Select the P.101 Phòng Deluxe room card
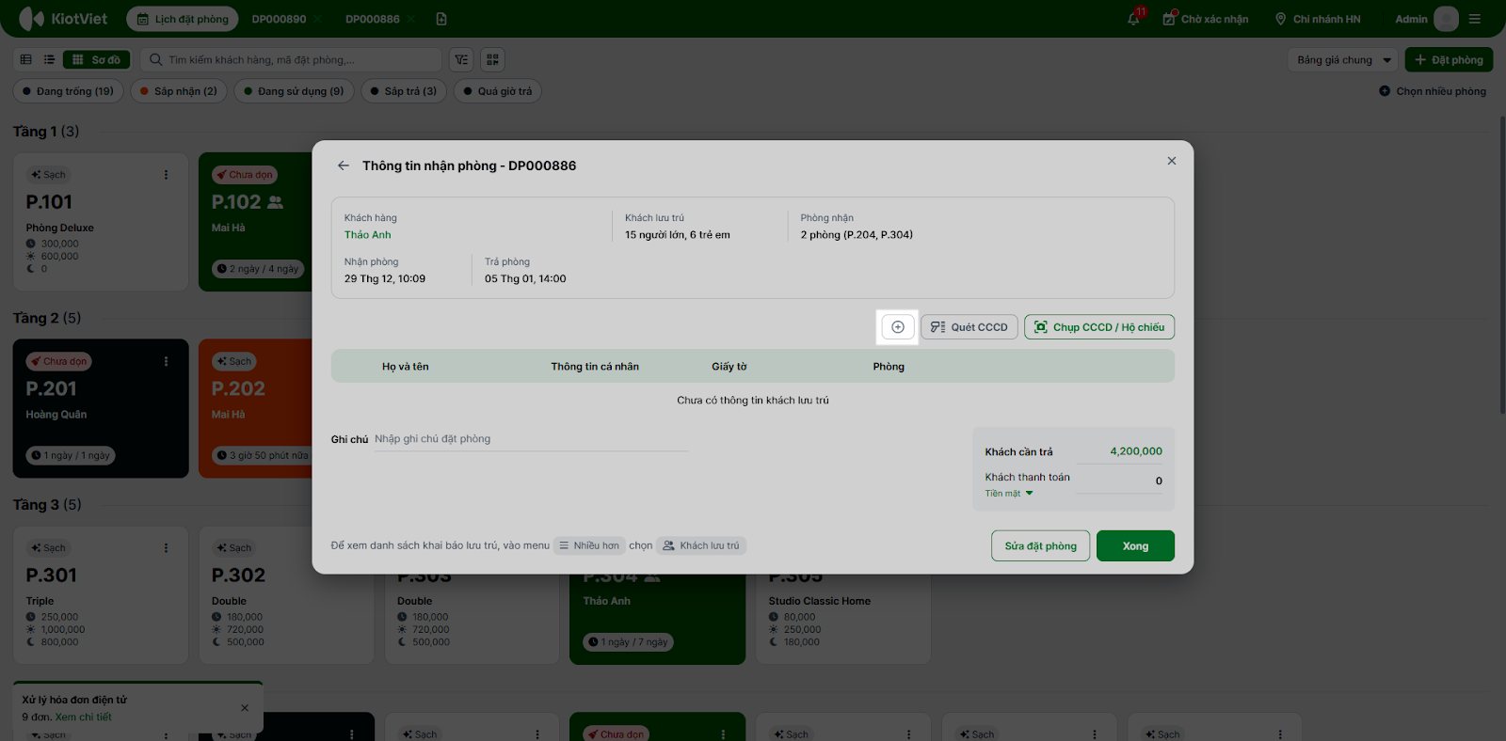Image resolution: width=1506 pixels, height=741 pixels. pyautogui.click(x=101, y=222)
